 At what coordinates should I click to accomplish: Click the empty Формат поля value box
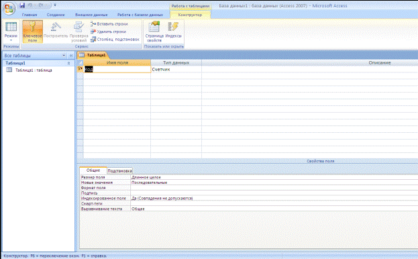click(274, 188)
